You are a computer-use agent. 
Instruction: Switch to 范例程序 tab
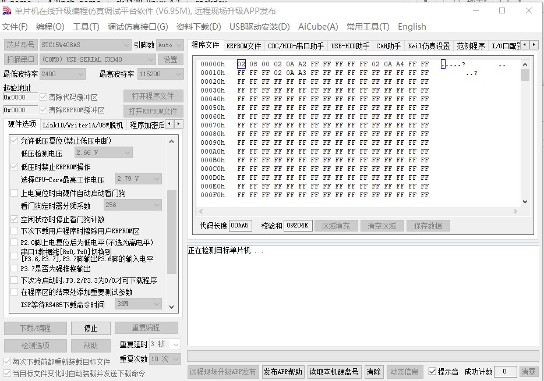[x=471, y=46]
